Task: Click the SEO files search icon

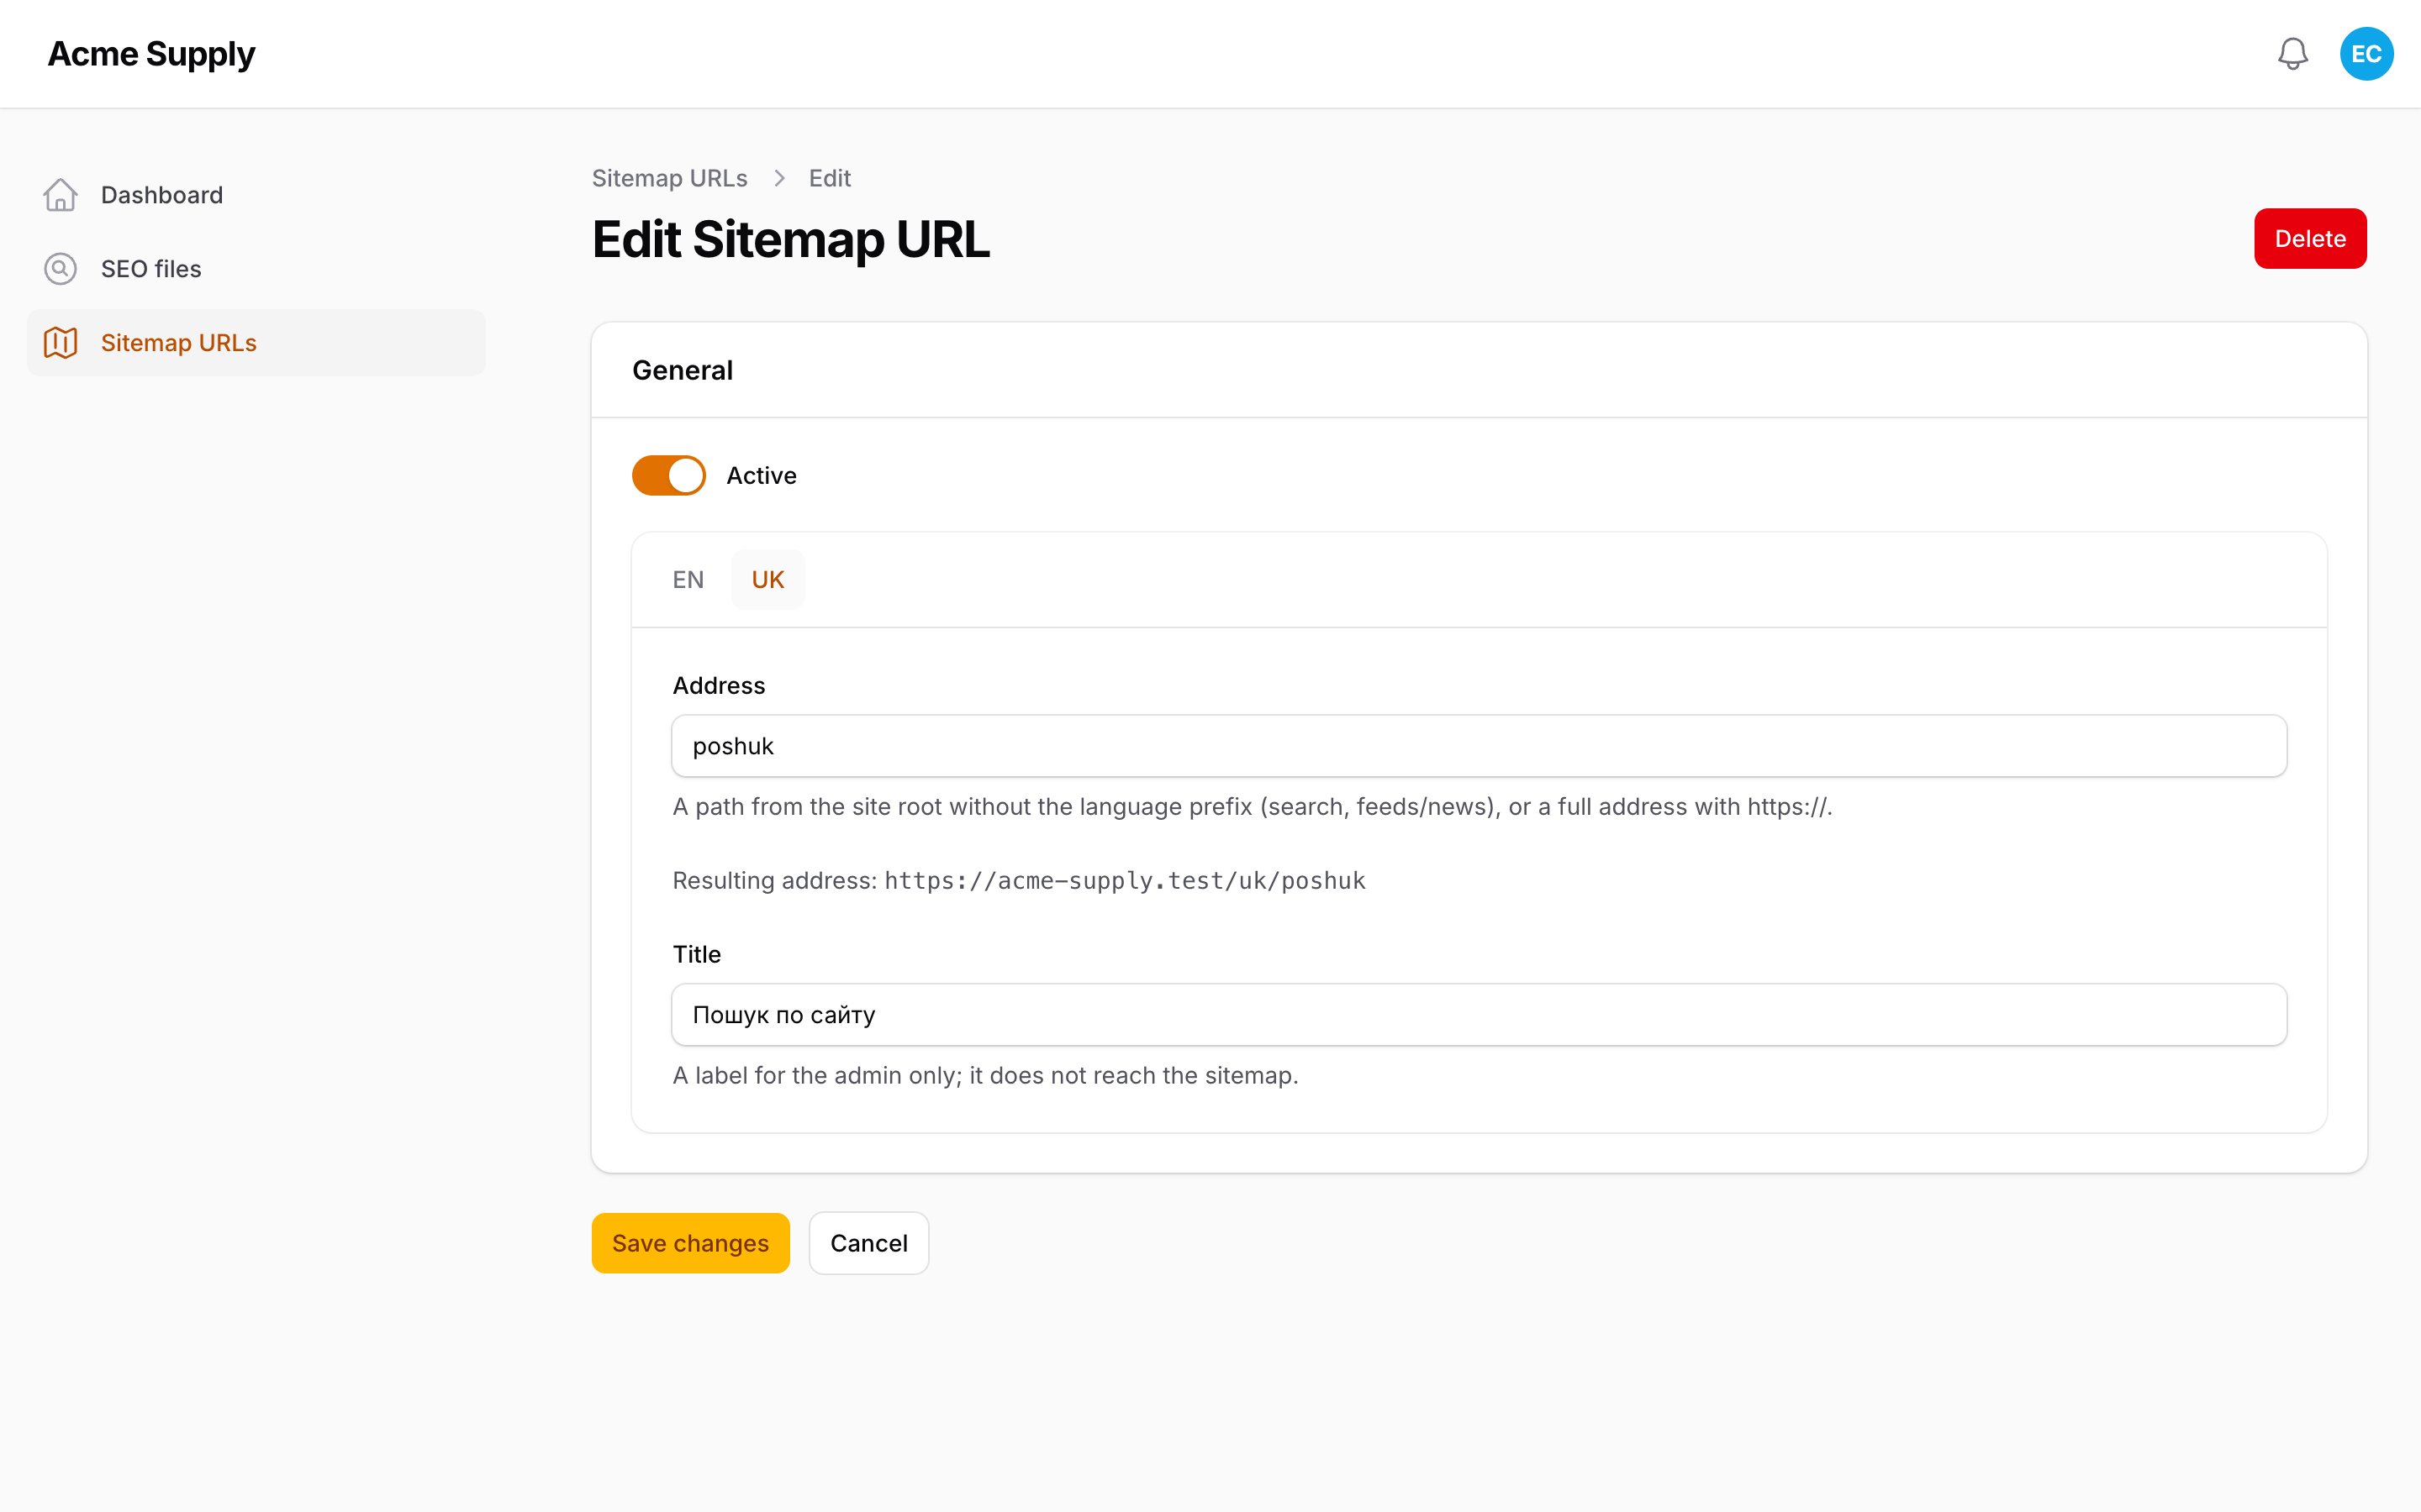Action: 60,269
